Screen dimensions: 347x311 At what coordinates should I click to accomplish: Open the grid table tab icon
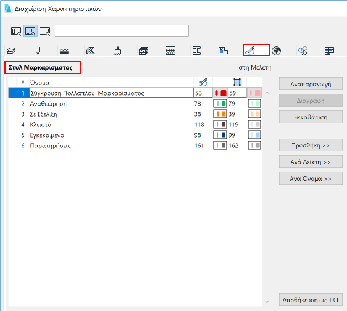(329, 51)
